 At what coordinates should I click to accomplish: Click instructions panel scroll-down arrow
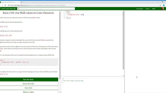[60, 92]
